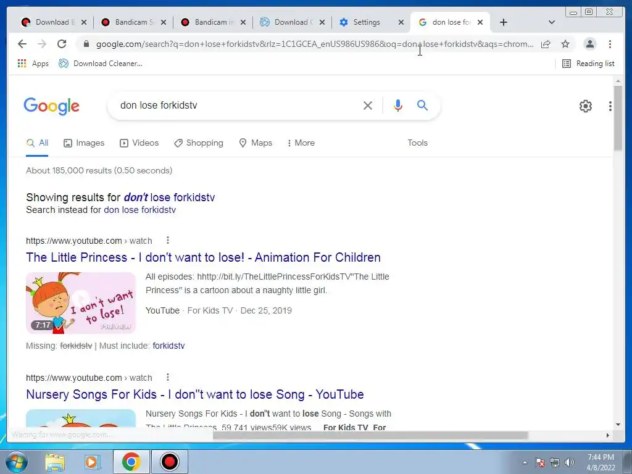Click the forward navigation arrow
The width and height of the screenshot is (632, 474).
tap(42, 44)
